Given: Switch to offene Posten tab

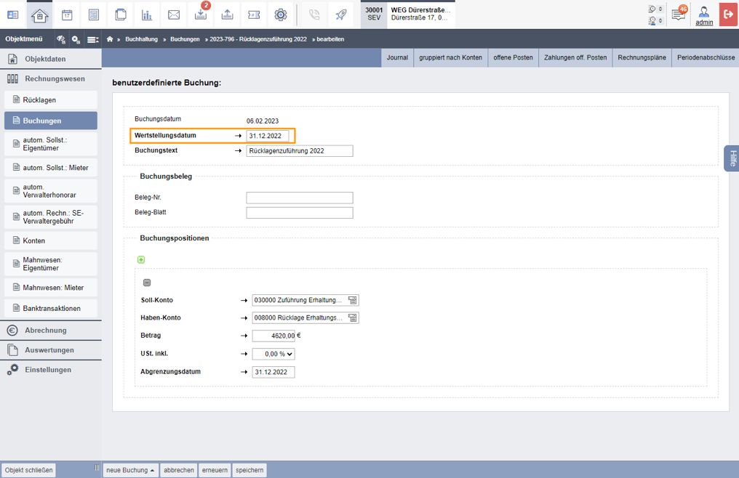Looking at the screenshot, I should click(x=513, y=57).
